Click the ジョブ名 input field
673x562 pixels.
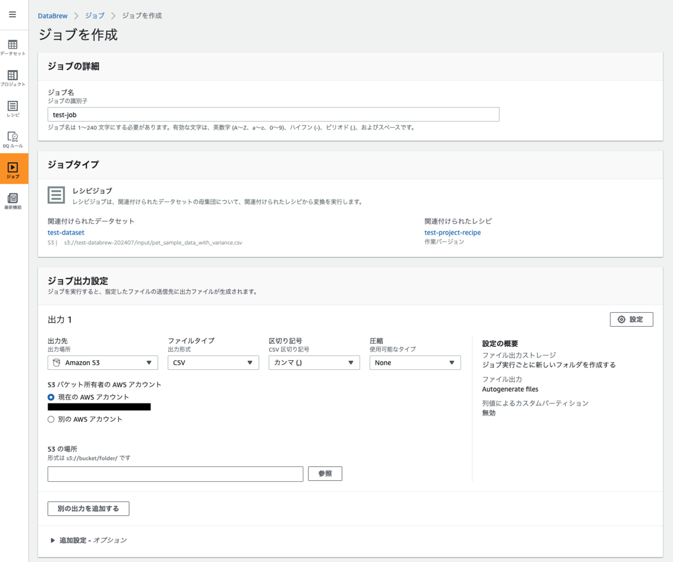(273, 114)
